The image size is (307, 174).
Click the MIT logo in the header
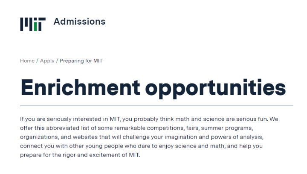click(x=32, y=24)
